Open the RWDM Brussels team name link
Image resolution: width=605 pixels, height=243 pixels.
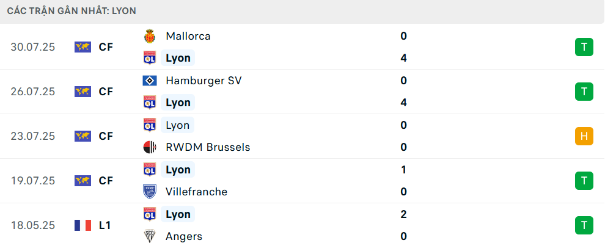[208, 147]
